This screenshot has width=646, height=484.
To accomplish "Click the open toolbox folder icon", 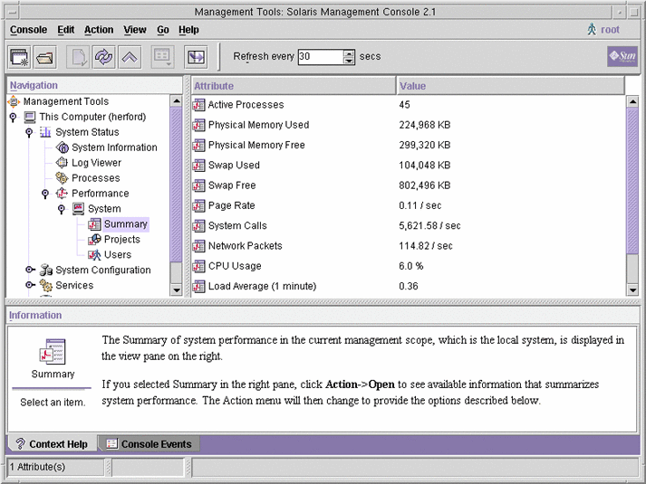I will pos(44,57).
